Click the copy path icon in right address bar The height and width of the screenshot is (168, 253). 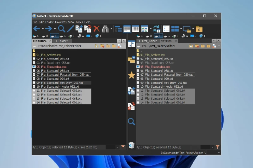tap(214, 46)
